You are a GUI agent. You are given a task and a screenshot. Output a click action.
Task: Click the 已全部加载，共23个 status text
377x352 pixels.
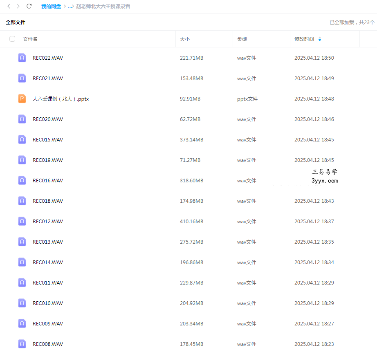tap(352, 22)
